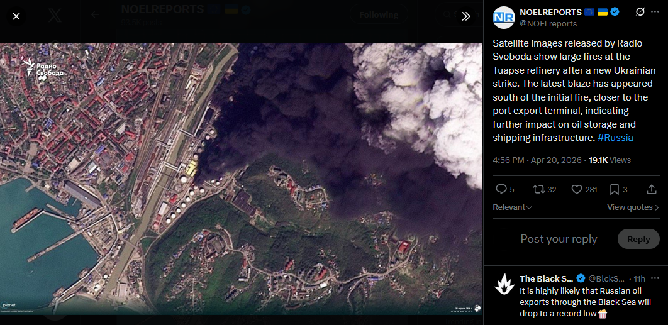The height and width of the screenshot is (325, 668).
Task: Open the satellite image of Tuapse
Action: tap(241, 179)
